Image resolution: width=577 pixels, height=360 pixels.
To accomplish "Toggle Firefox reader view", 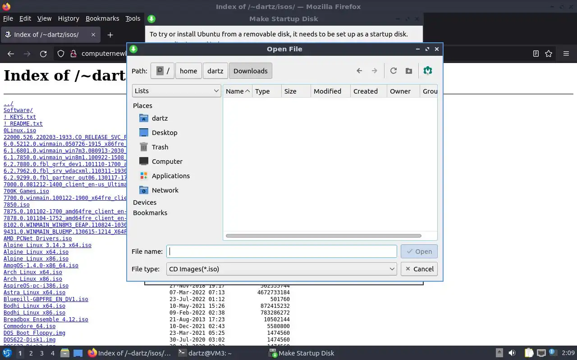I will (536, 54).
